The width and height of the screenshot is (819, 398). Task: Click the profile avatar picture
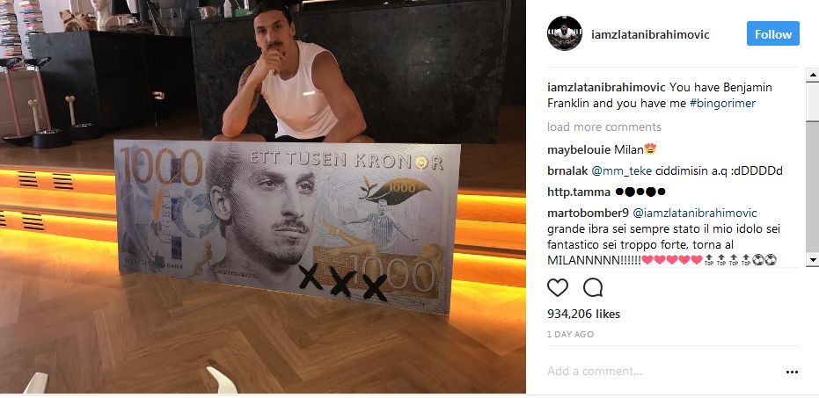[565, 33]
